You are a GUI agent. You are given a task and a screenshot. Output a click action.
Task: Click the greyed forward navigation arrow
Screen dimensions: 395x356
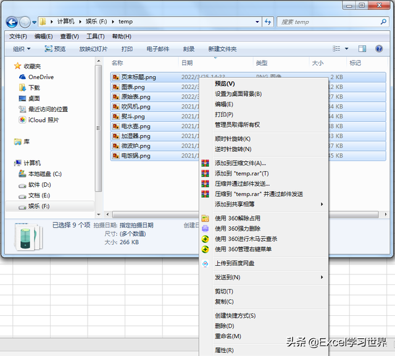point(25,22)
